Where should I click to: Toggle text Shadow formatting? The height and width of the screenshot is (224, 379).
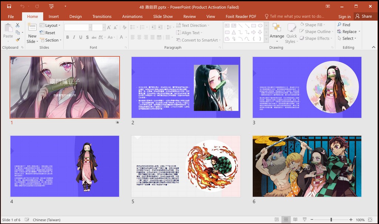point(87,37)
